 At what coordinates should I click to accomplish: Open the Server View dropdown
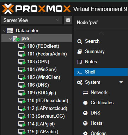[x=31, y=20]
